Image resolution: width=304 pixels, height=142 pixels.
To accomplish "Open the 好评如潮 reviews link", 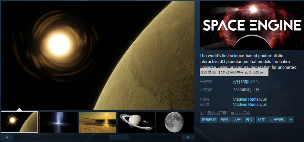I will point(241,82).
